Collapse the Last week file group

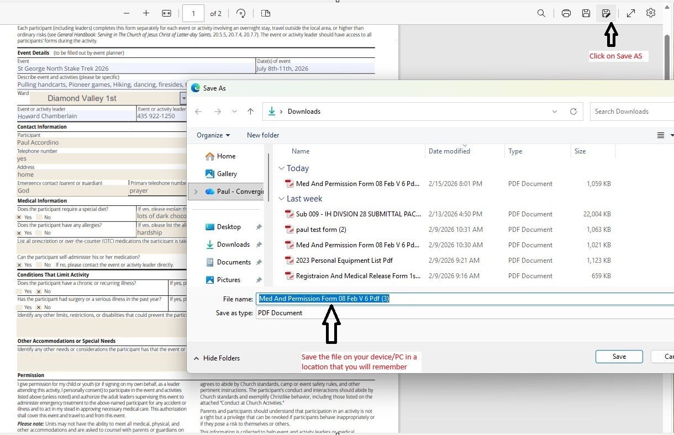(282, 199)
